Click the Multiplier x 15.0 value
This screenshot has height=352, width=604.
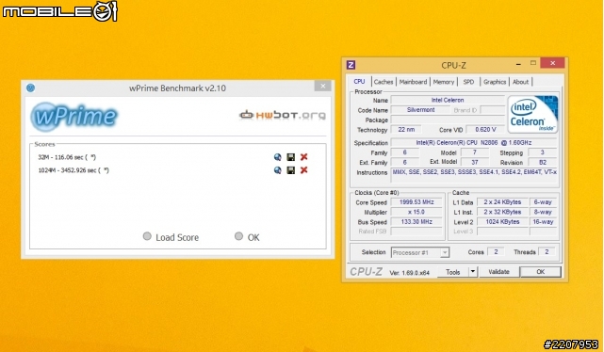tap(416, 212)
